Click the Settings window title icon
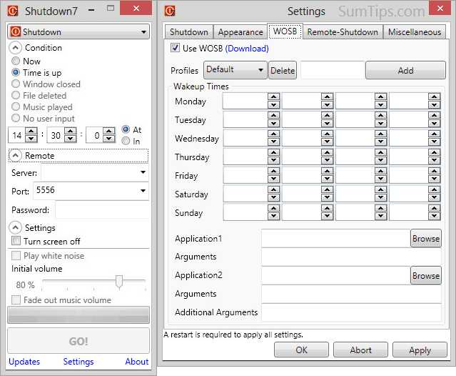 170,11
